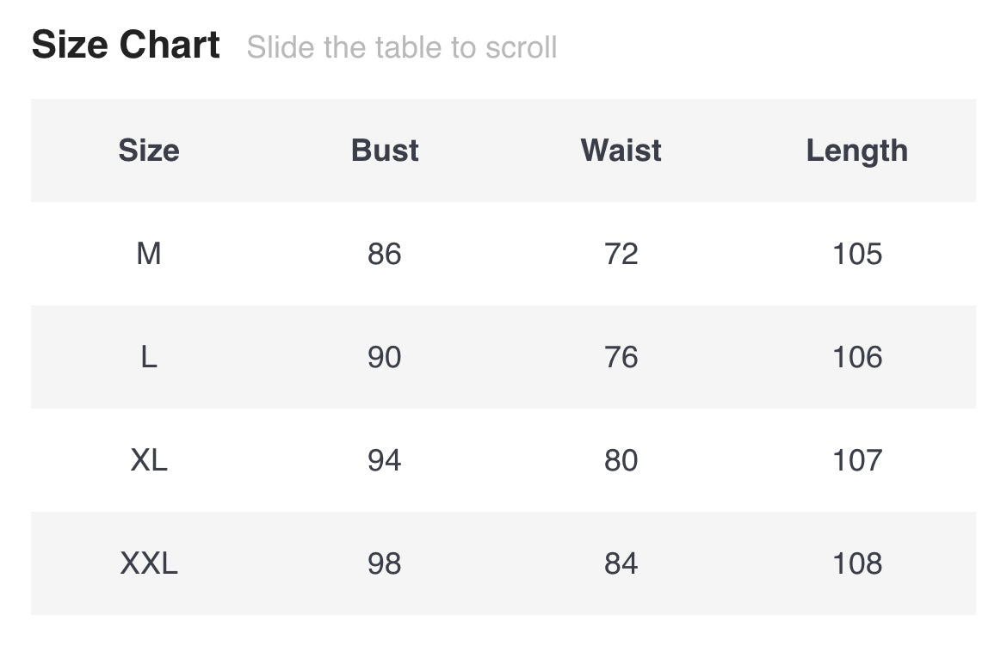Click the 'Slide the table to scroll' hint
Screen dimensions: 1007x646
402,47
